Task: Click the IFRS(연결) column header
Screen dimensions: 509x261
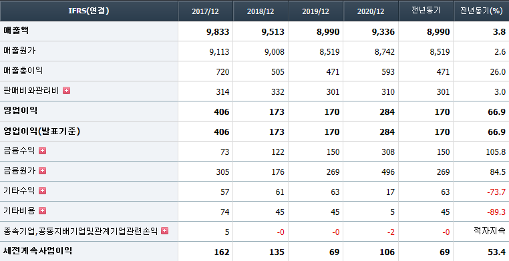Action: point(89,11)
